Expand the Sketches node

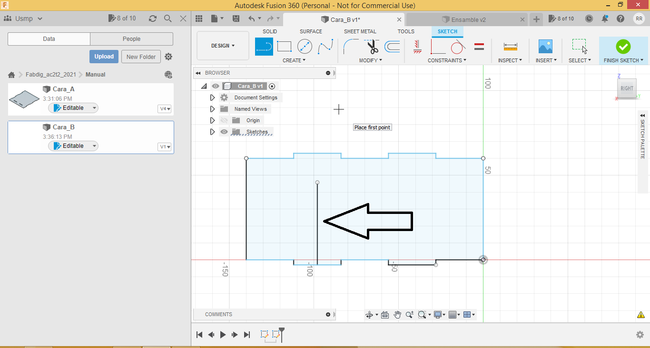[212, 132]
